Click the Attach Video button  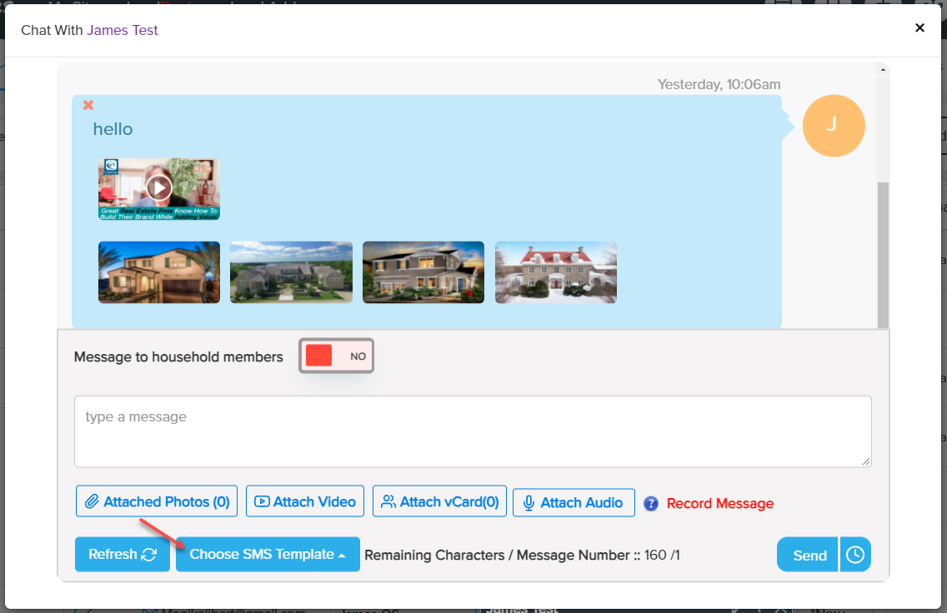click(305, 501)
